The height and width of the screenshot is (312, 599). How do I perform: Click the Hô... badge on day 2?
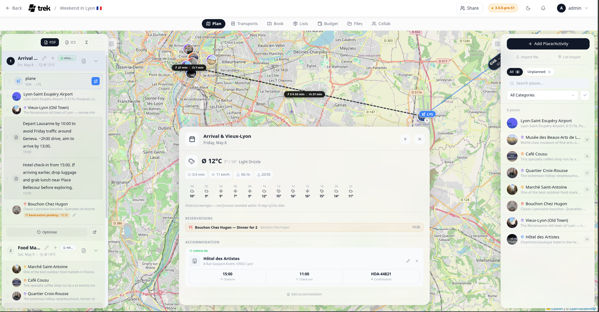click(68, 248)
